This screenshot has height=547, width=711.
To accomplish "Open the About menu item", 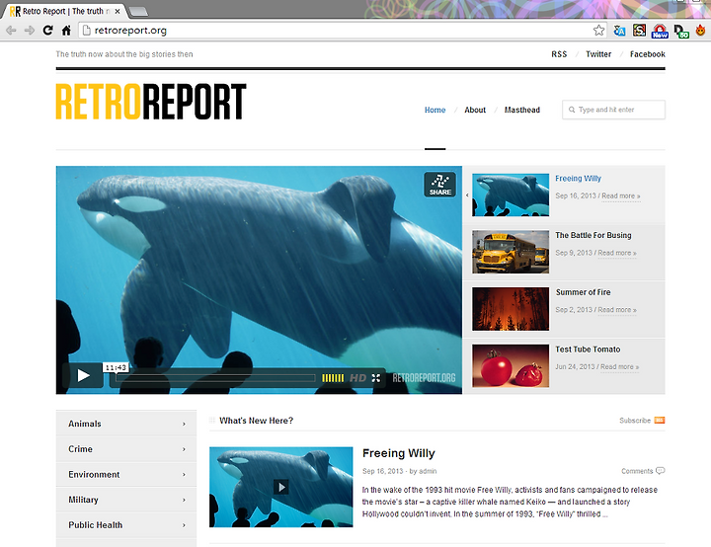I will click(x=475, y=110).
